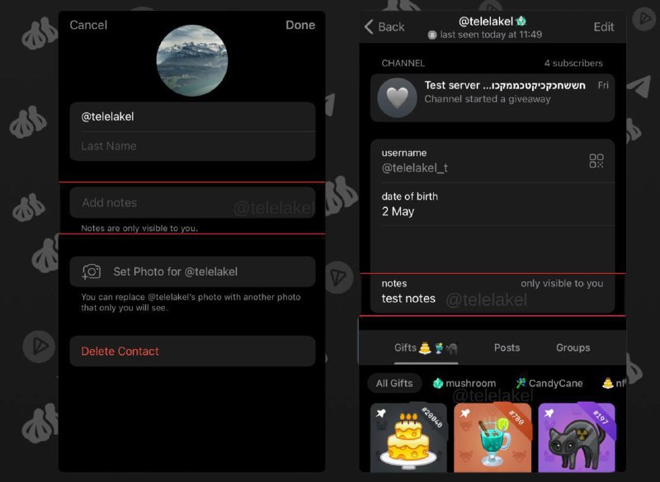Open the Gifts tab
This screenshot has width=660, height=482.
[426, 347]
